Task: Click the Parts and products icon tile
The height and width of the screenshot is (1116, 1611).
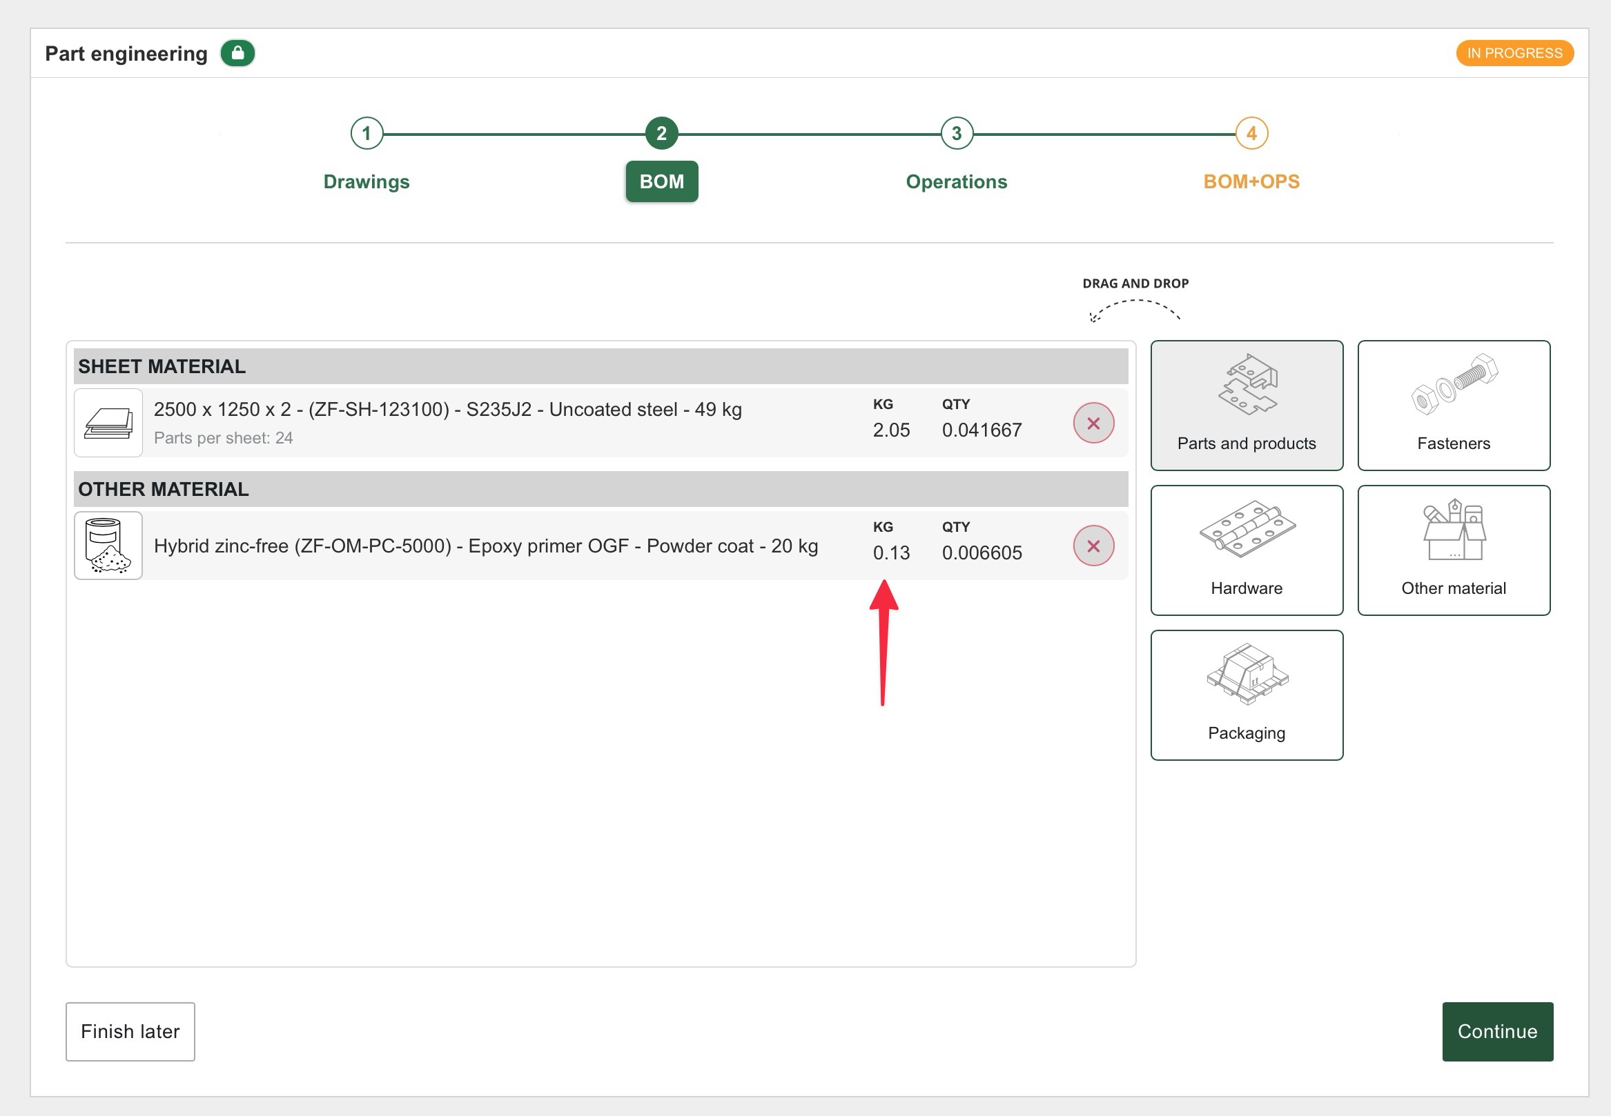Action: coord(1247,405)
